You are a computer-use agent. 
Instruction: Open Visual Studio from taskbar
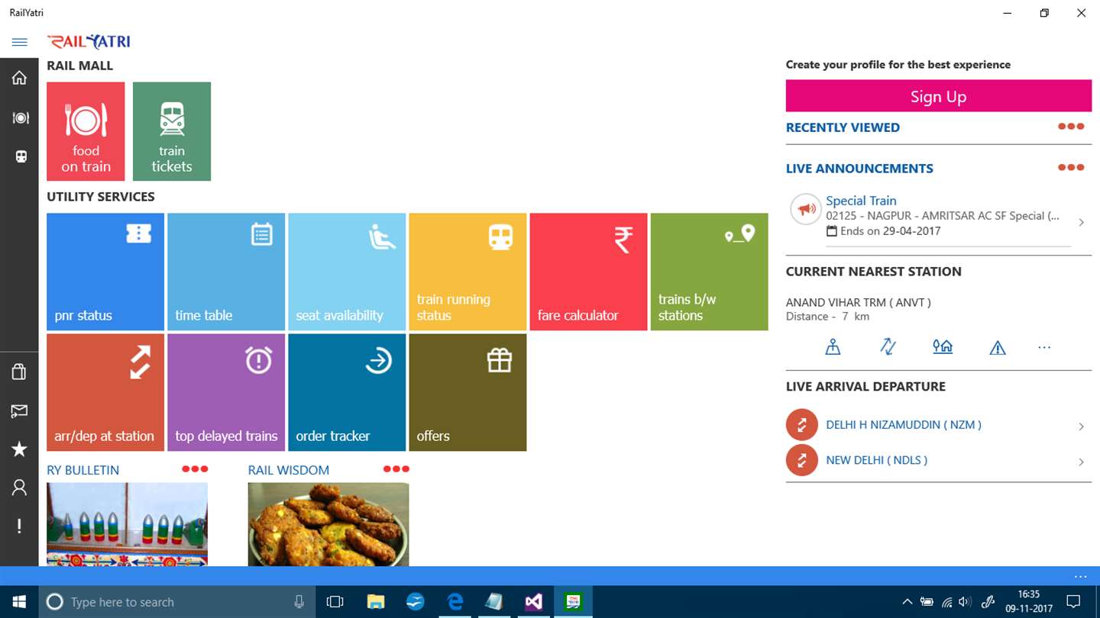[x=534, y=602]
